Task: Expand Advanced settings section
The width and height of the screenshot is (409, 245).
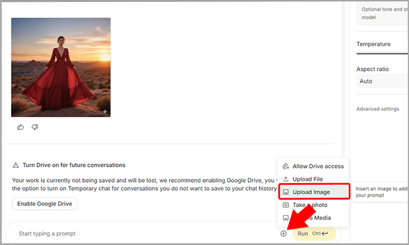Action: click(x=378, y=109)
